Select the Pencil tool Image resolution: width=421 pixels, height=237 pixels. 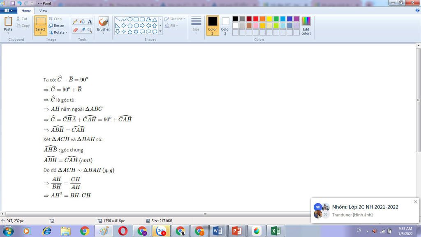click(75, 21)
